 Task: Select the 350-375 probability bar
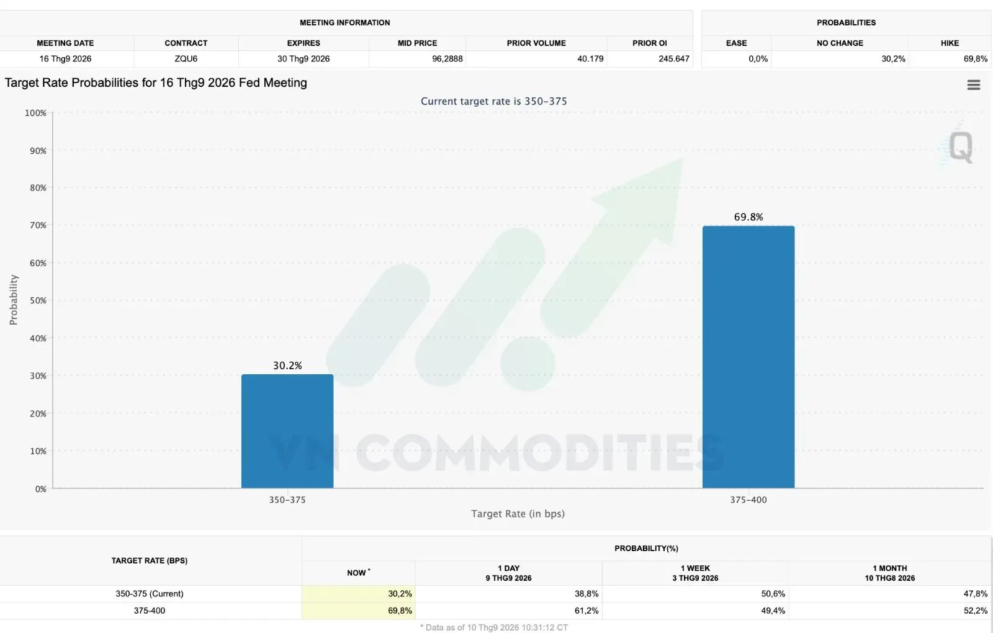point(287,431)
